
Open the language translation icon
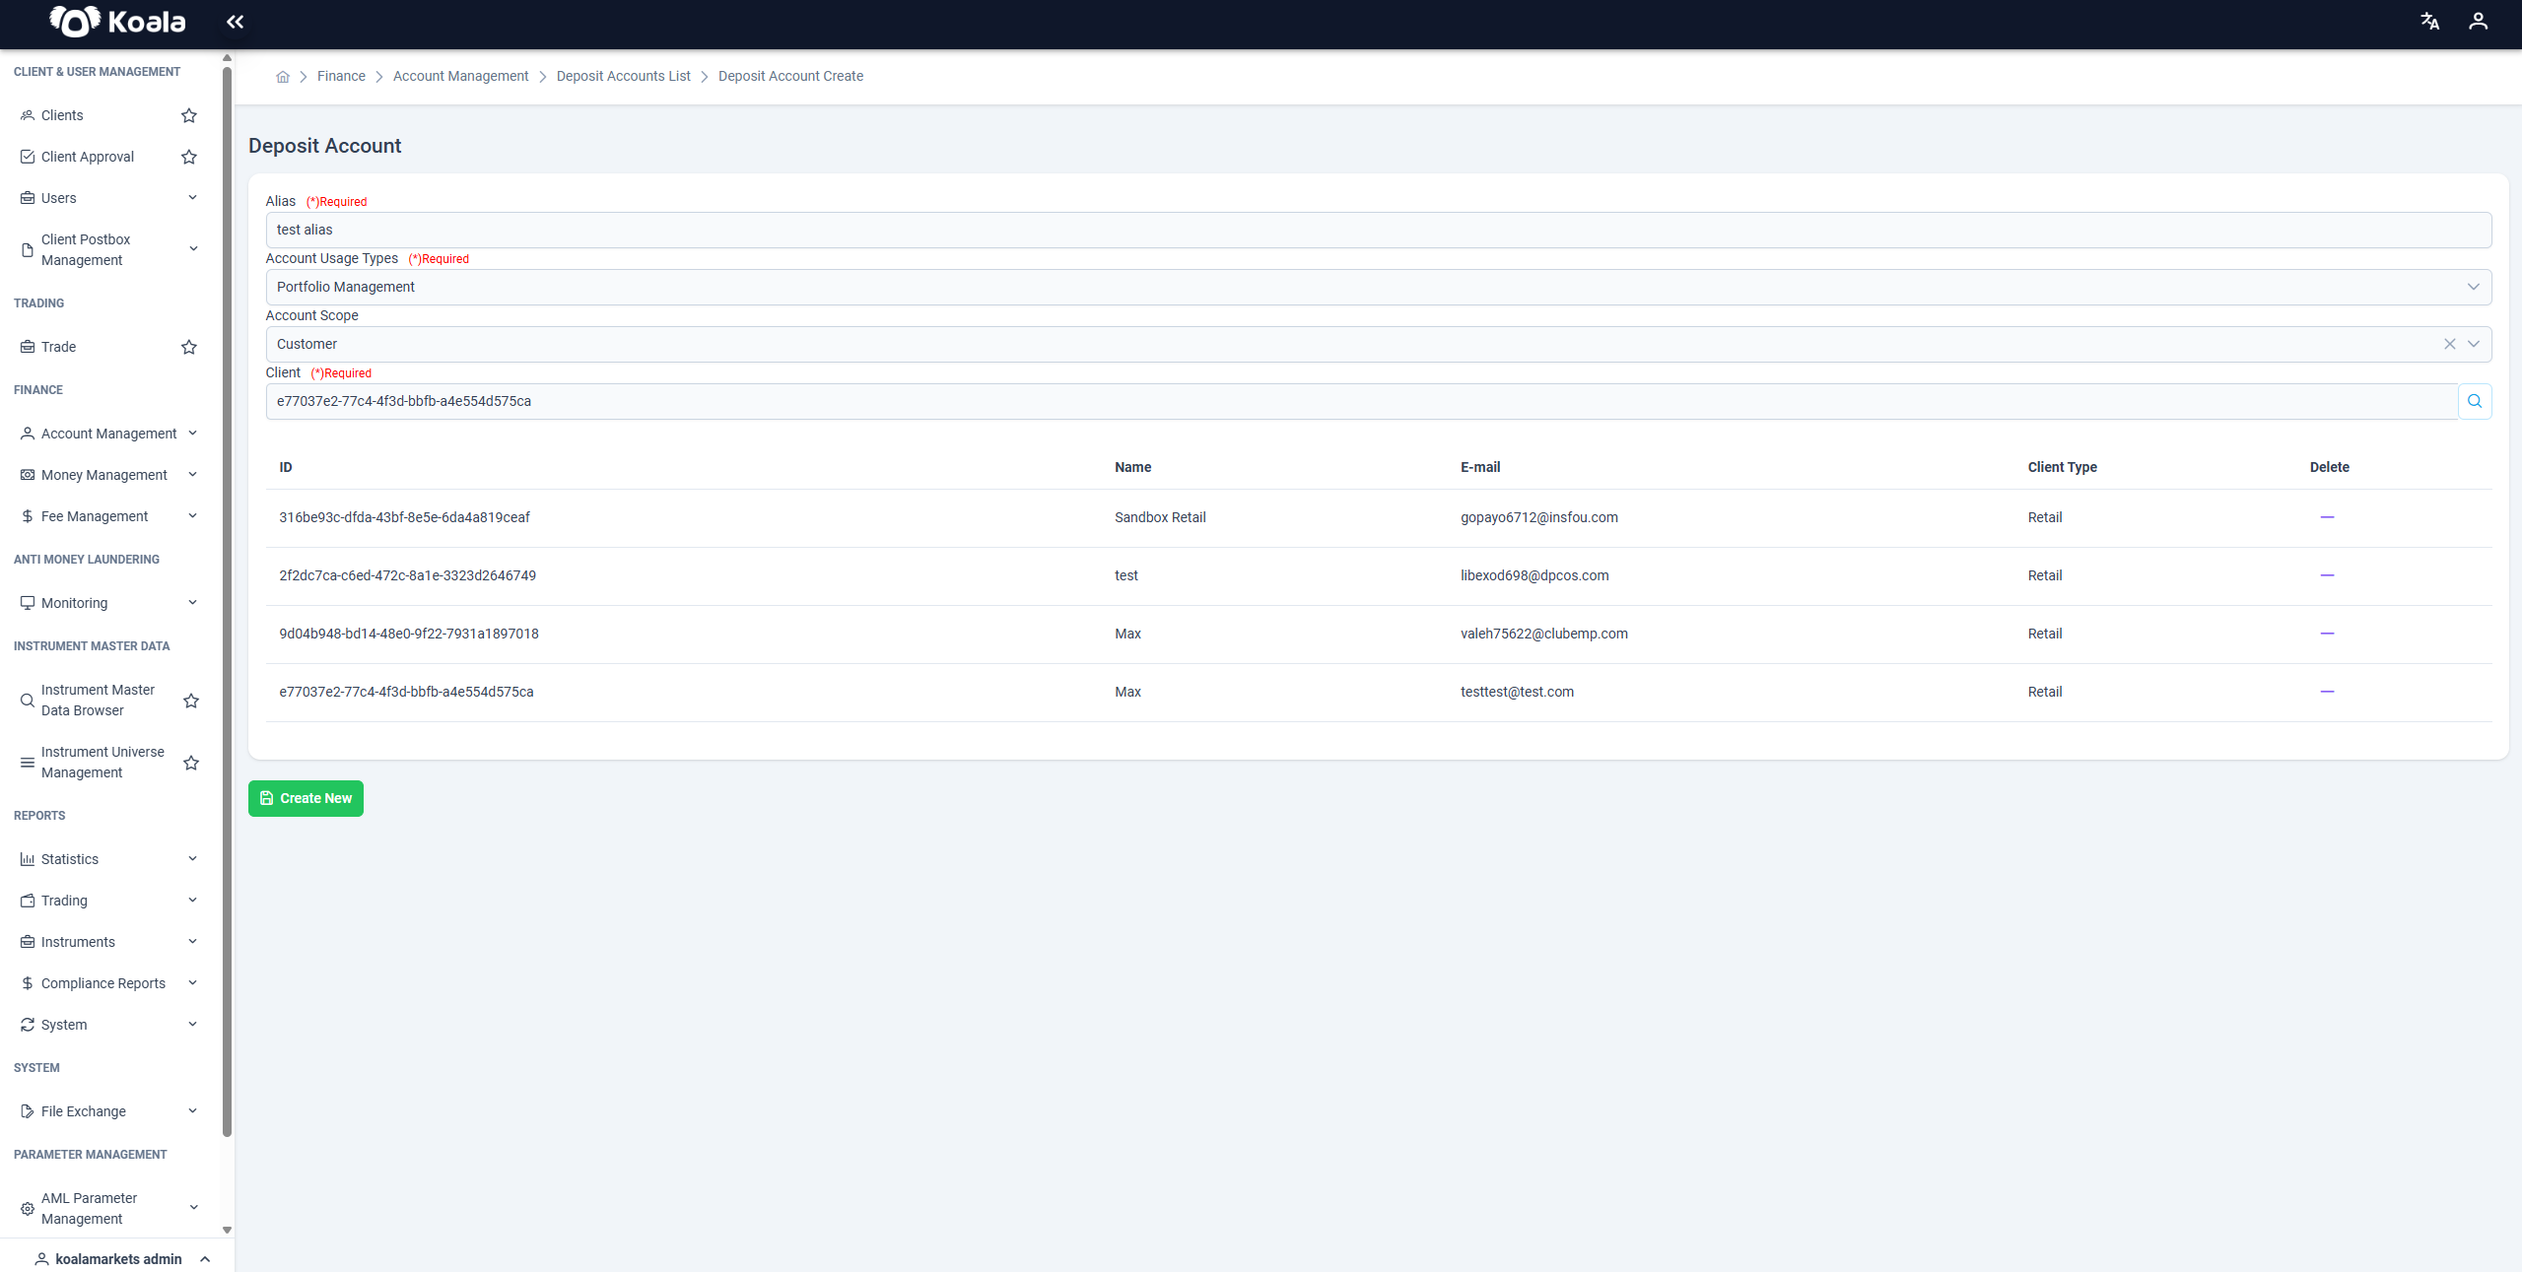pos(2430,22)
